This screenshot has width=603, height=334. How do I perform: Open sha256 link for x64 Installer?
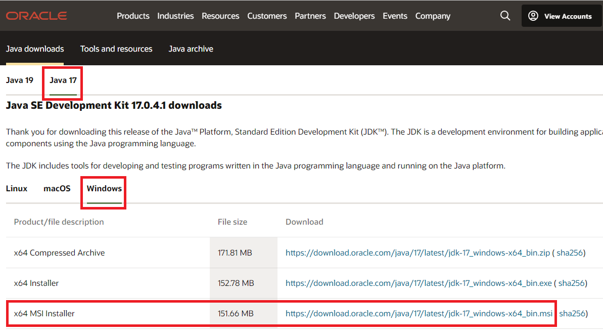pyautogui.click(x=572, y=283)
